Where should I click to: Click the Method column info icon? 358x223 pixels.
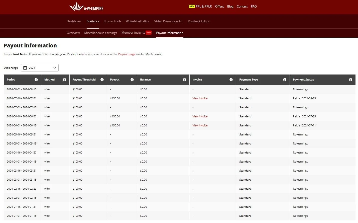point(64,80)
